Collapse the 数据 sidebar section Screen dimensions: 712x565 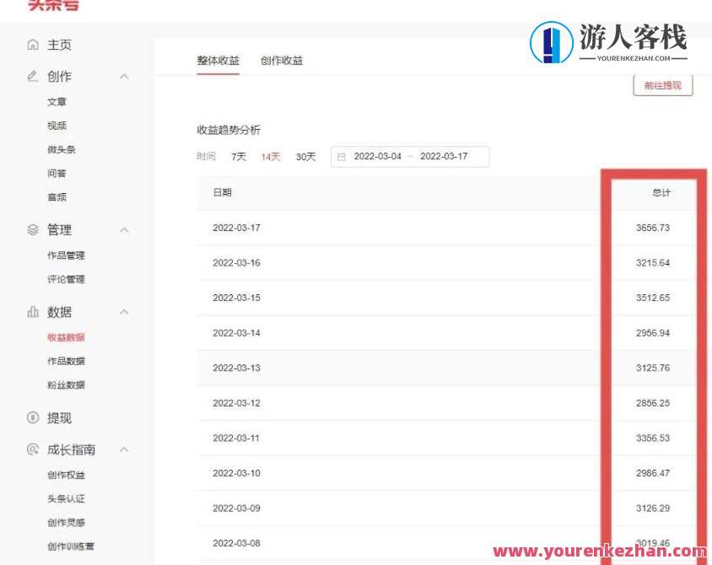(x=124, y=312)
